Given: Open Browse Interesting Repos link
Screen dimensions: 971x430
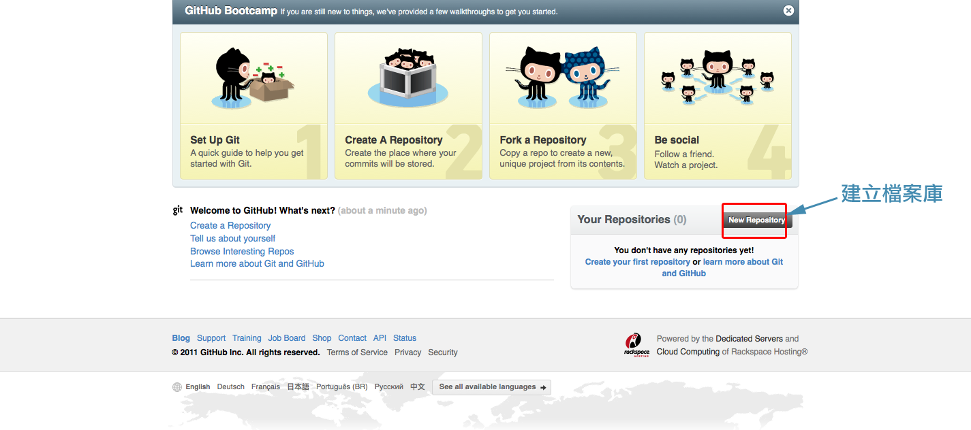Looking at the screenshot, I should pyautogui.click(x=242, y=251).
